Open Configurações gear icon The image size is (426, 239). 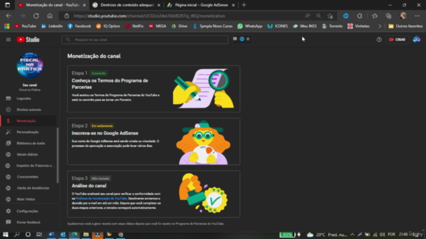(8, 211)
